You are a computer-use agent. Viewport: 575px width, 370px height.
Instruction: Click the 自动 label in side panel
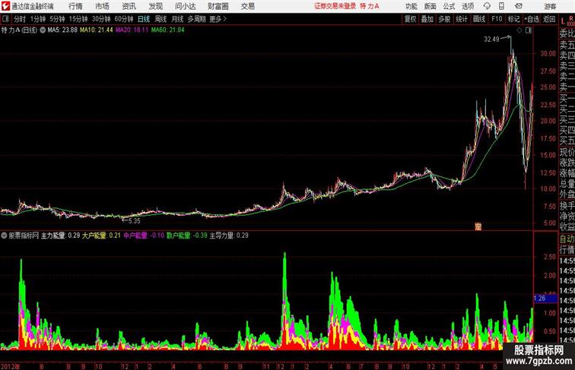(x=567, y=239)
